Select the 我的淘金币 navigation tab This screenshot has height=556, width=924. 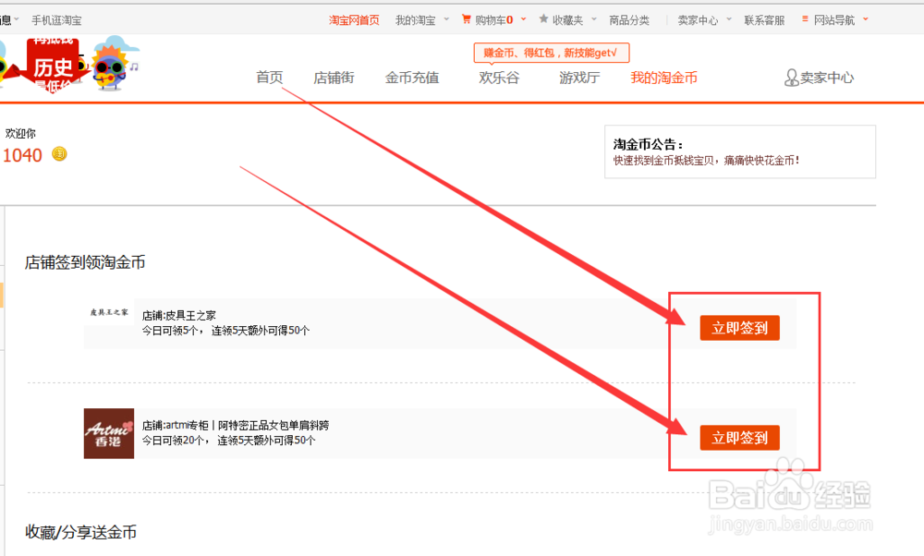click(x=664, y=78)
